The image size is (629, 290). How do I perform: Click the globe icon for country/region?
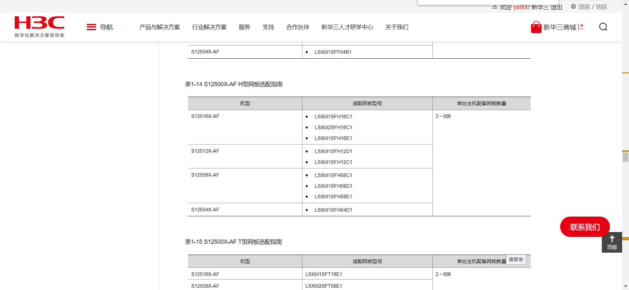pyautogui.click(x=573, y=7)
